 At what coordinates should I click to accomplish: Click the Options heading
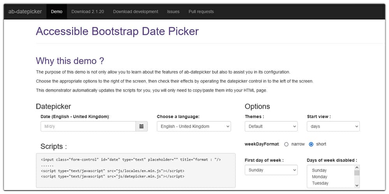point(257,106)
